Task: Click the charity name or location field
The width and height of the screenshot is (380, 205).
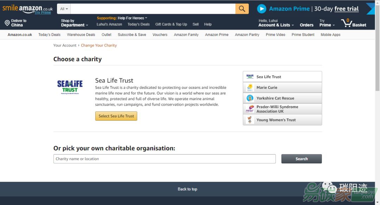Action: click(164, 159)
